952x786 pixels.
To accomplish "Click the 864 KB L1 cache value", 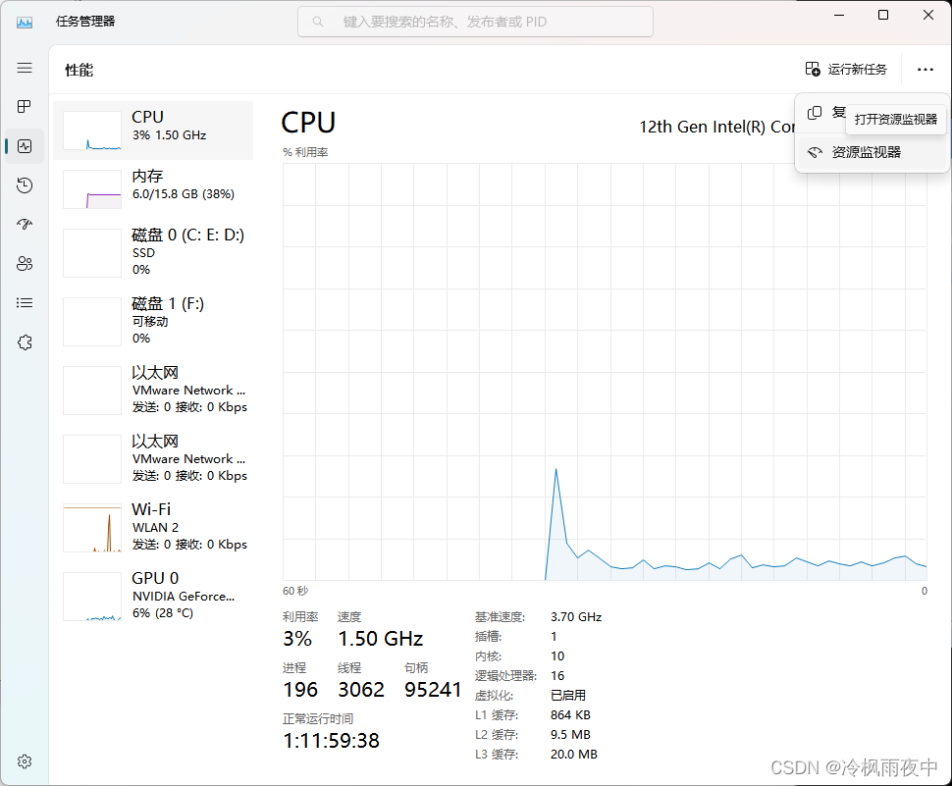I will coord(571,715).
